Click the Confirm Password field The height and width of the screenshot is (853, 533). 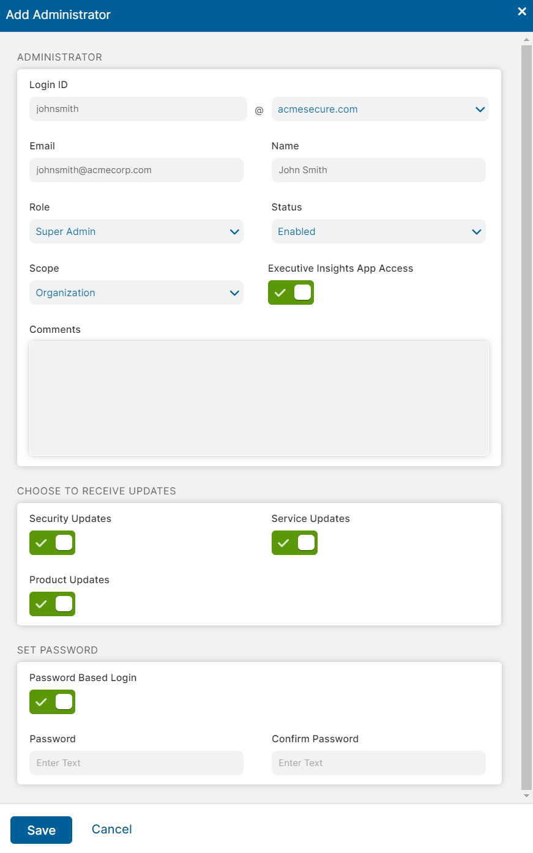(378, 763)
